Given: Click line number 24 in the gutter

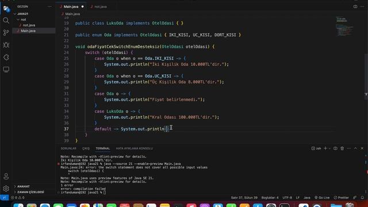Looking at the screenshot, I should click(x=67, y=52).
